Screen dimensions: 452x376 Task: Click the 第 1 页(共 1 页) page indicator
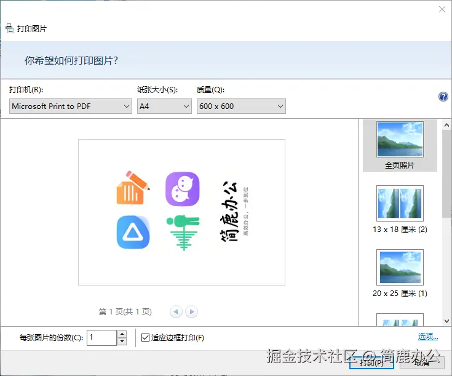click(125, 311)
